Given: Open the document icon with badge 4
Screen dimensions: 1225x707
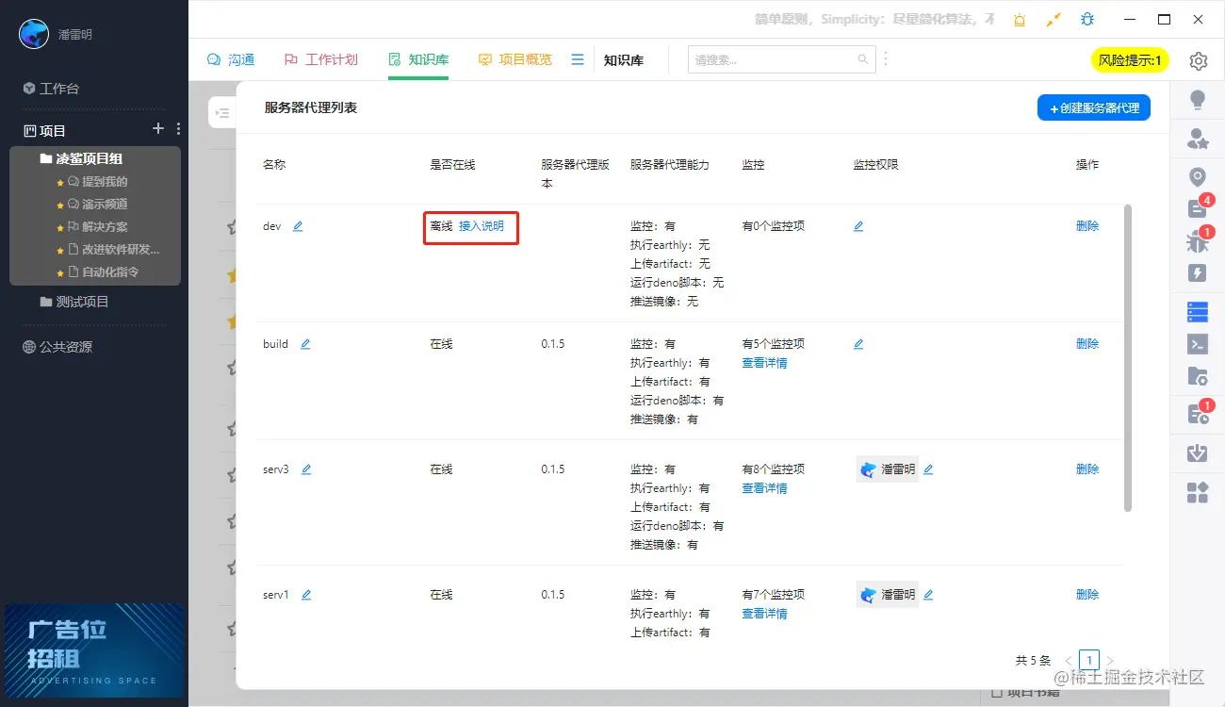Looking at the screenshot, I should [x=1198, y=208].
